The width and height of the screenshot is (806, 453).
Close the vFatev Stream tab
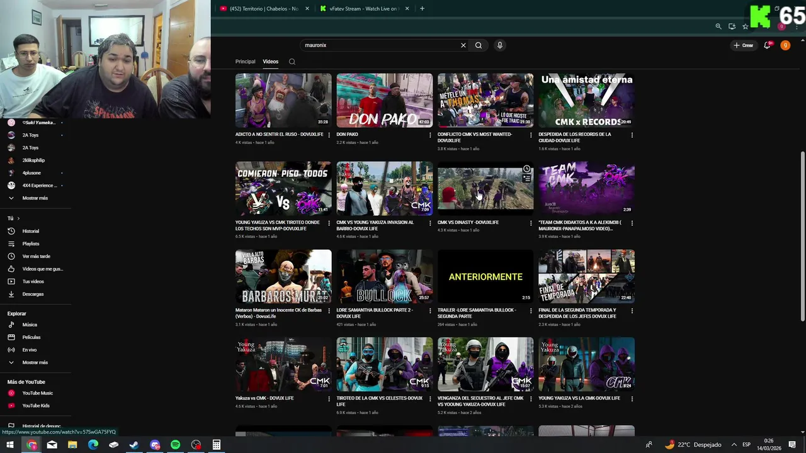tap(407, 9)
